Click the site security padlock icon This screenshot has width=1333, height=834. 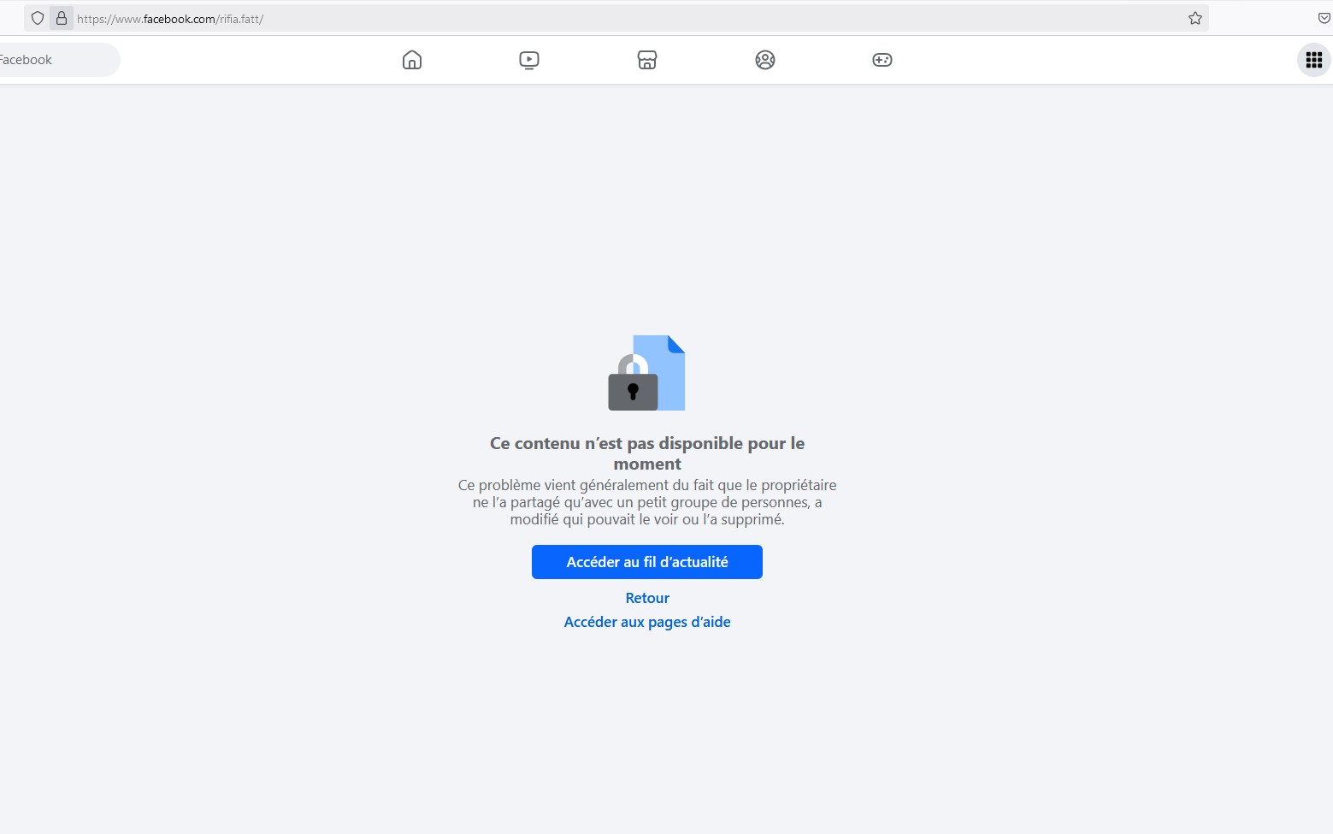(x=62, y=18)
